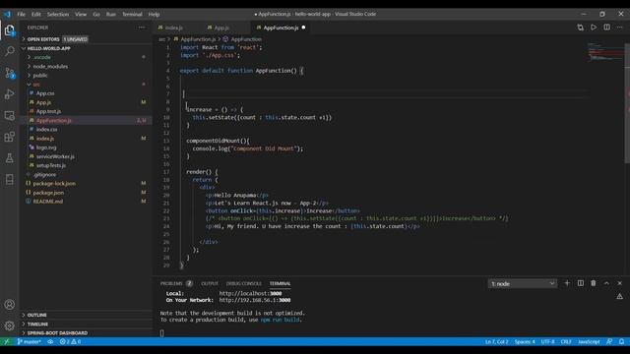This screenshot has width=630, height=354.
Task: Create a new terminal with plus icon
Action: [x=567, y=283]
